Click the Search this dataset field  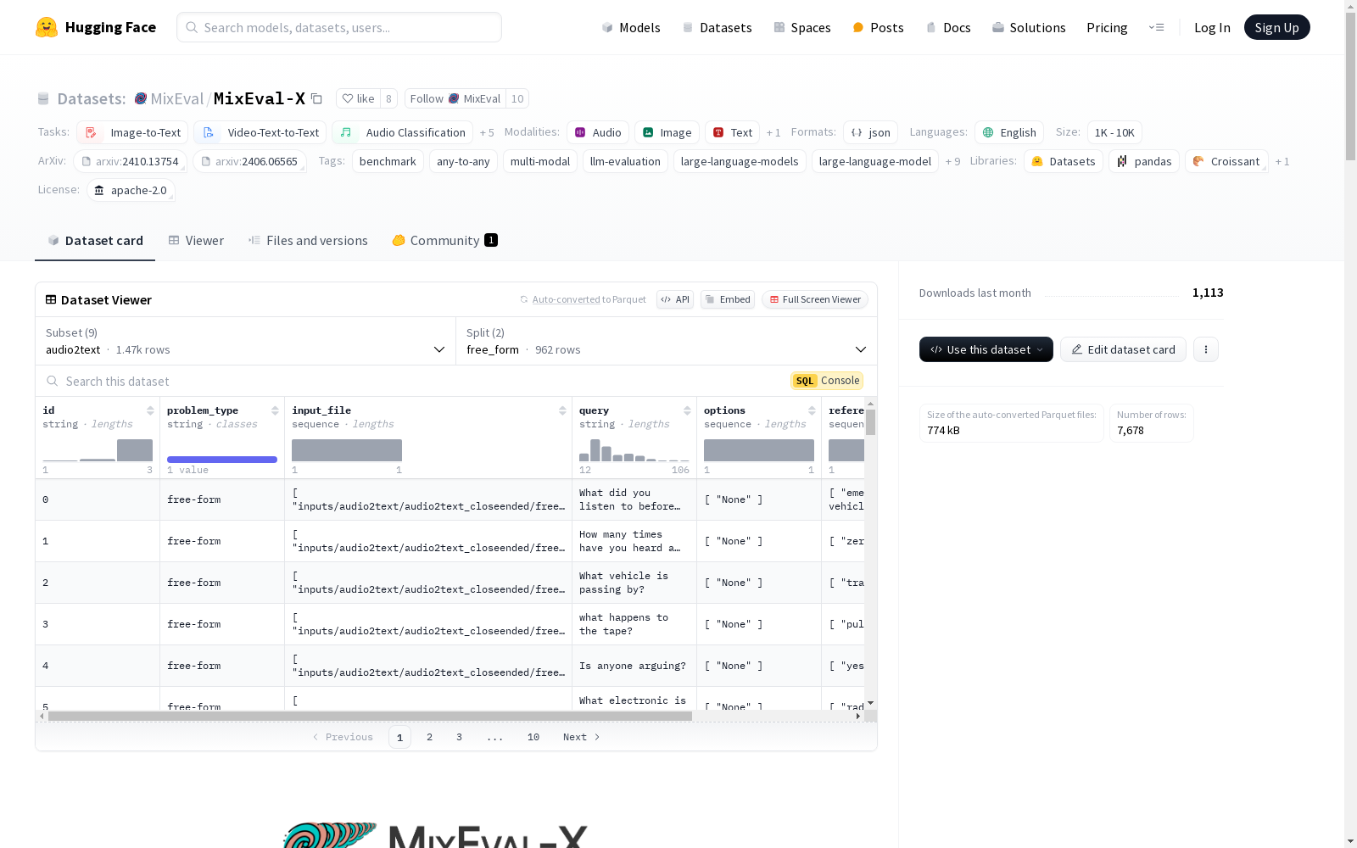click(x=254, y=381)
